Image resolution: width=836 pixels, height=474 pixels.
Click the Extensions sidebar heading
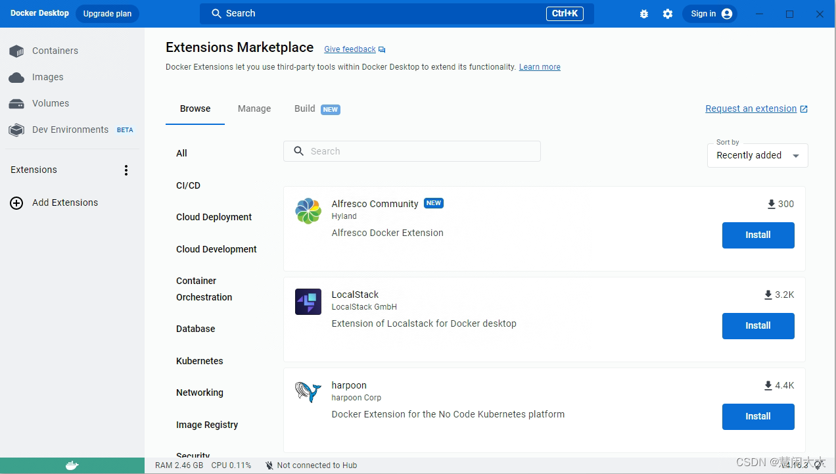pos(34,170)
